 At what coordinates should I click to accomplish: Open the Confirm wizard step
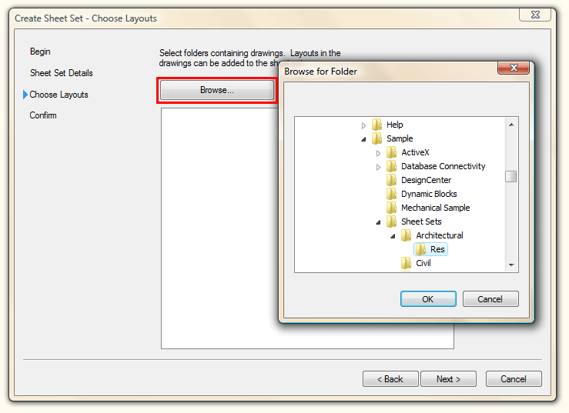(43, 115)
